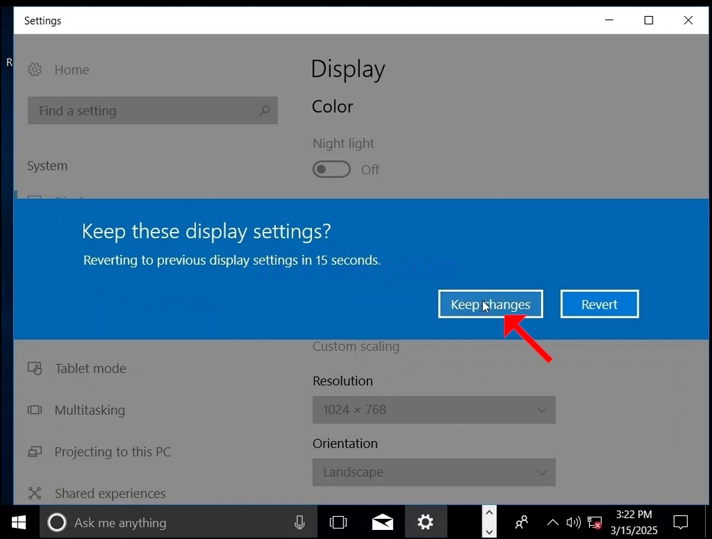This screenshot has height=539, width=712.
Task: Open Tablet mode settings
Action: pos(90,368)
